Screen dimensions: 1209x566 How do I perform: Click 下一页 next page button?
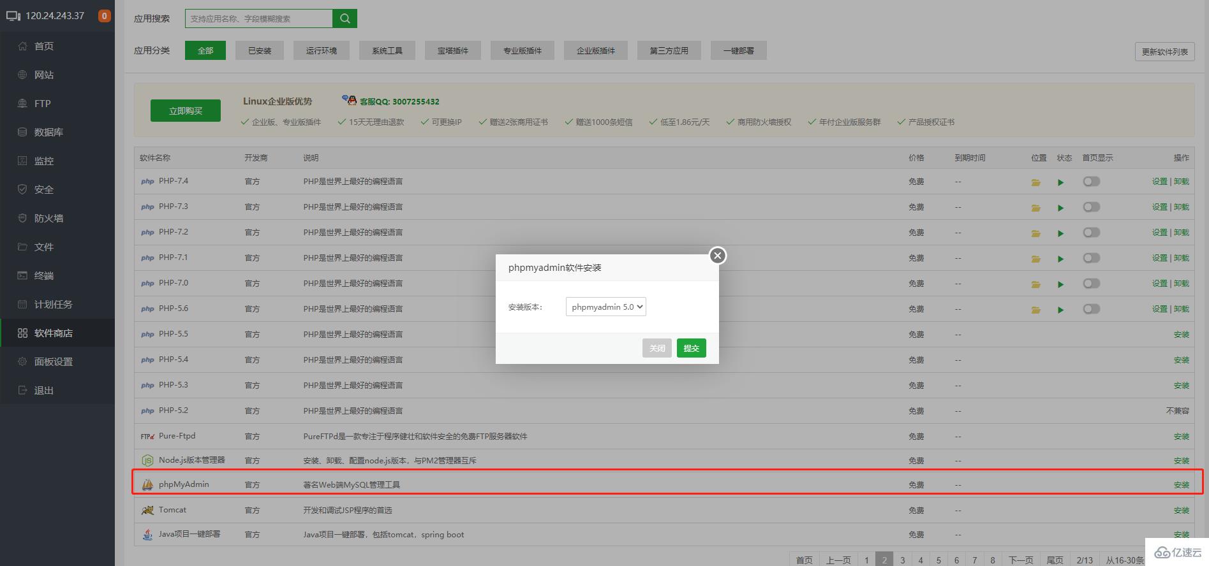[1021, 560]
